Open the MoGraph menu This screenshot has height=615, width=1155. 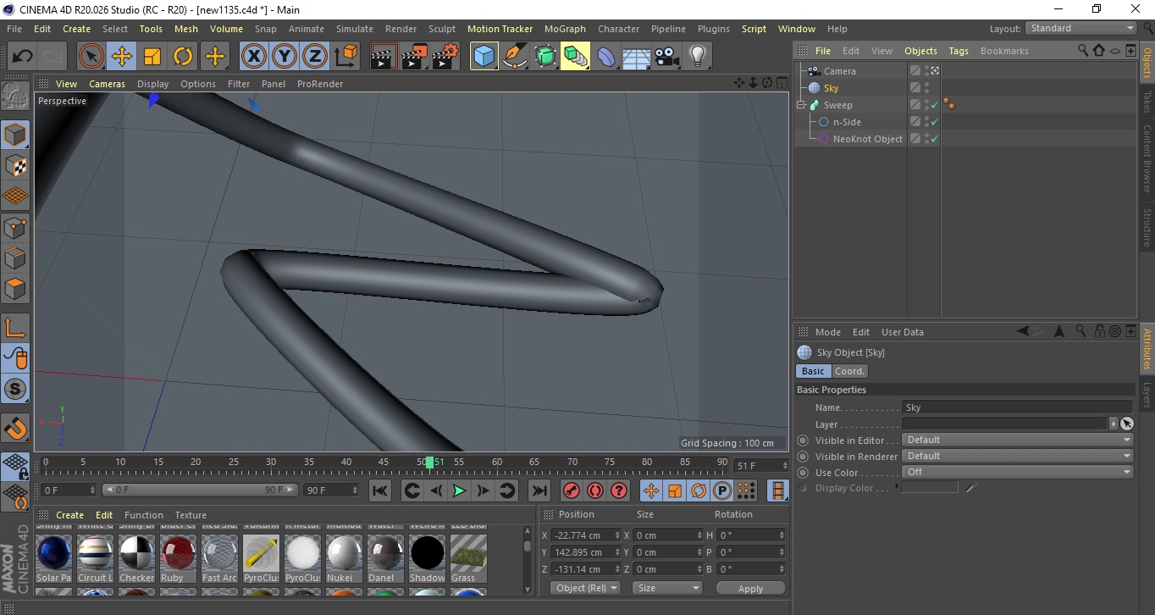tap(565, 29)
